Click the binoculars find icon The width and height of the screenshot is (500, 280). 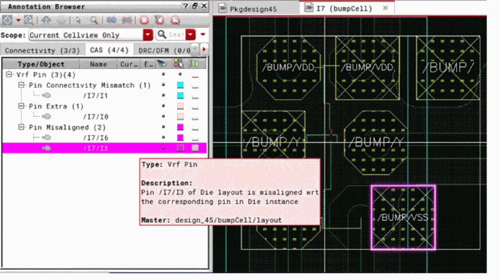pos(111,20)
